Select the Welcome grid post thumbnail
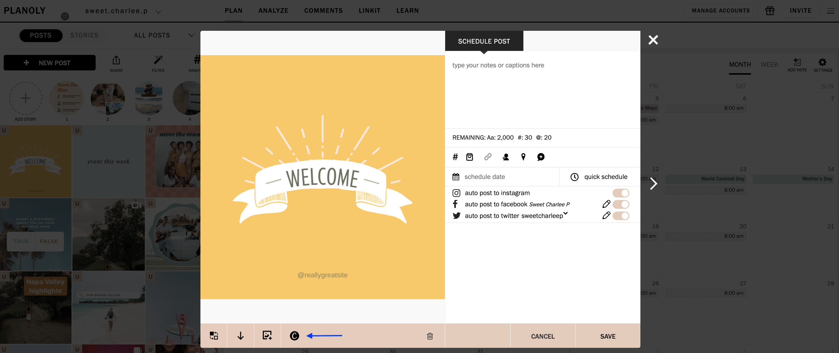Screen dimensions: 839x353 click(x=35, y=161)
